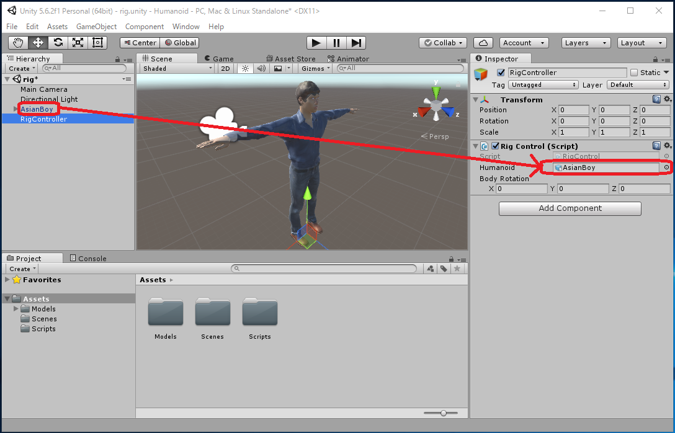Switch to the Console tab

point(88,258)
